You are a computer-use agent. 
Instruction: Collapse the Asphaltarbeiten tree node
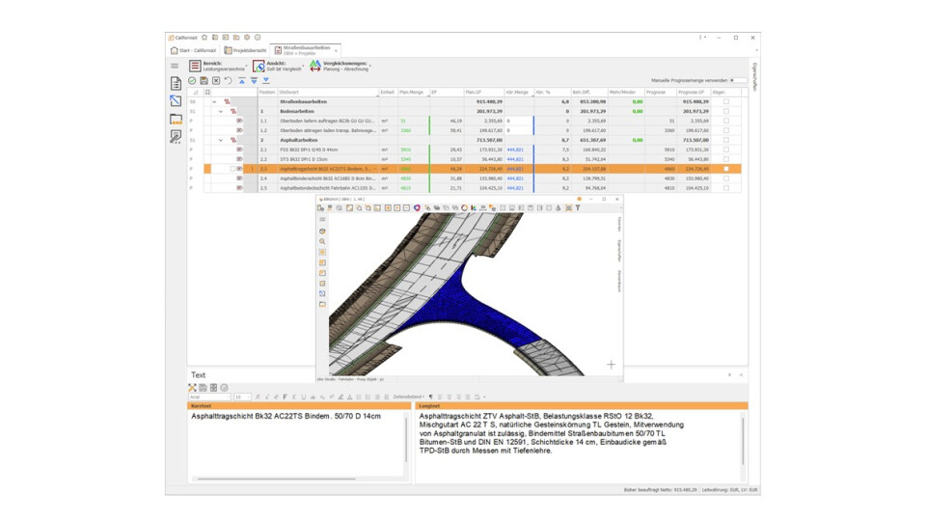click(x=221, y=140)
